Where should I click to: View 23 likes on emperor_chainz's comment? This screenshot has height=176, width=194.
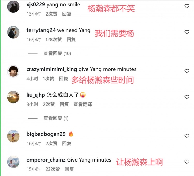[x=53, y=169]
